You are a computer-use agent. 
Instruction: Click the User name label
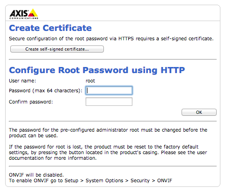coord(22,81)
